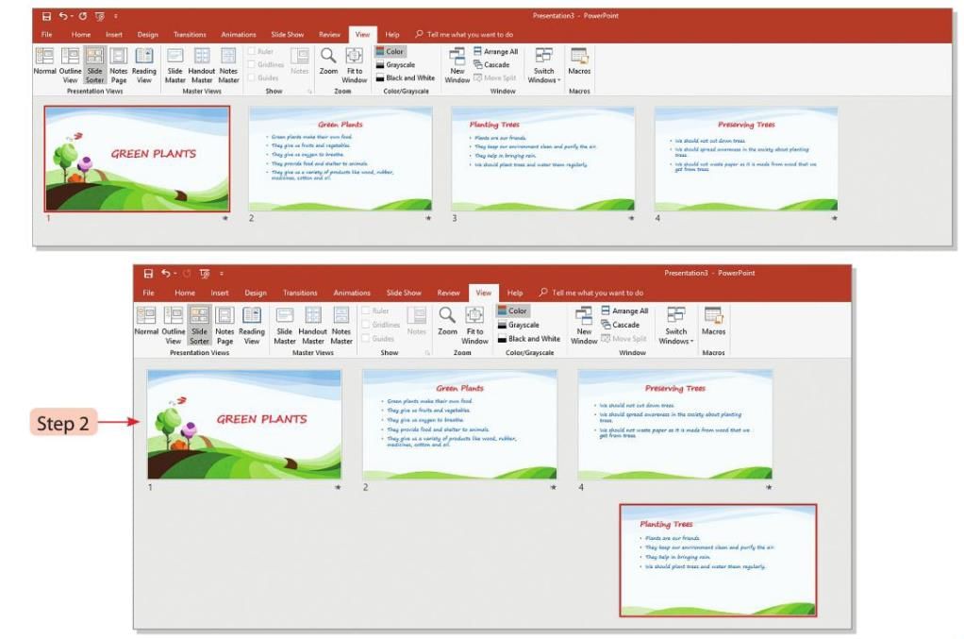The height and width of the screenshot is (639, 964).
Task: Switch to Reading View in bottom window
Action: (252, 325)
